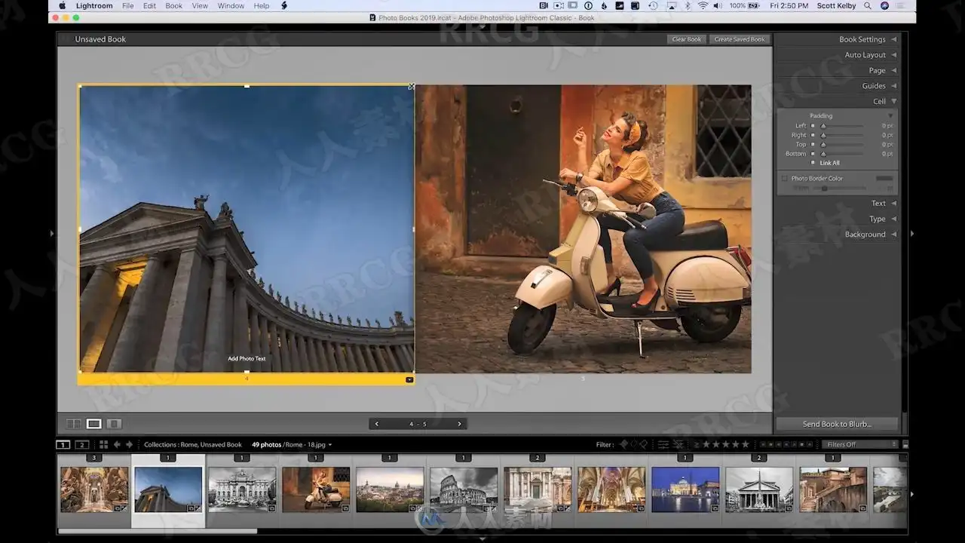This screenshot has height=543, width=965.
Task: Open the macOS Spotlight search icon
Action: [868, 6]
